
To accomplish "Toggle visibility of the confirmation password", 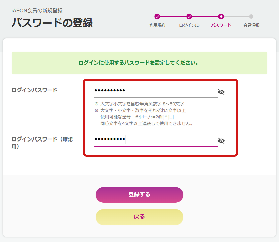I will pyautogui.click(x=221, y=141).
